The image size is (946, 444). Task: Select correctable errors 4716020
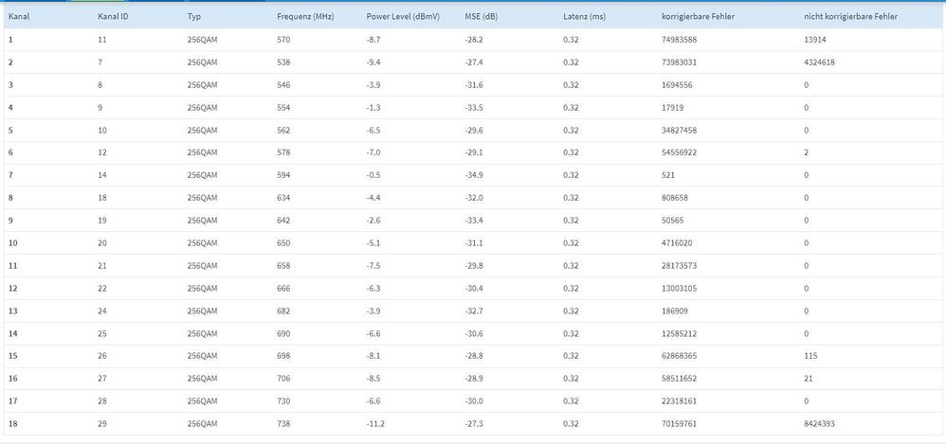pyautogui.click(x=677, y=242)
